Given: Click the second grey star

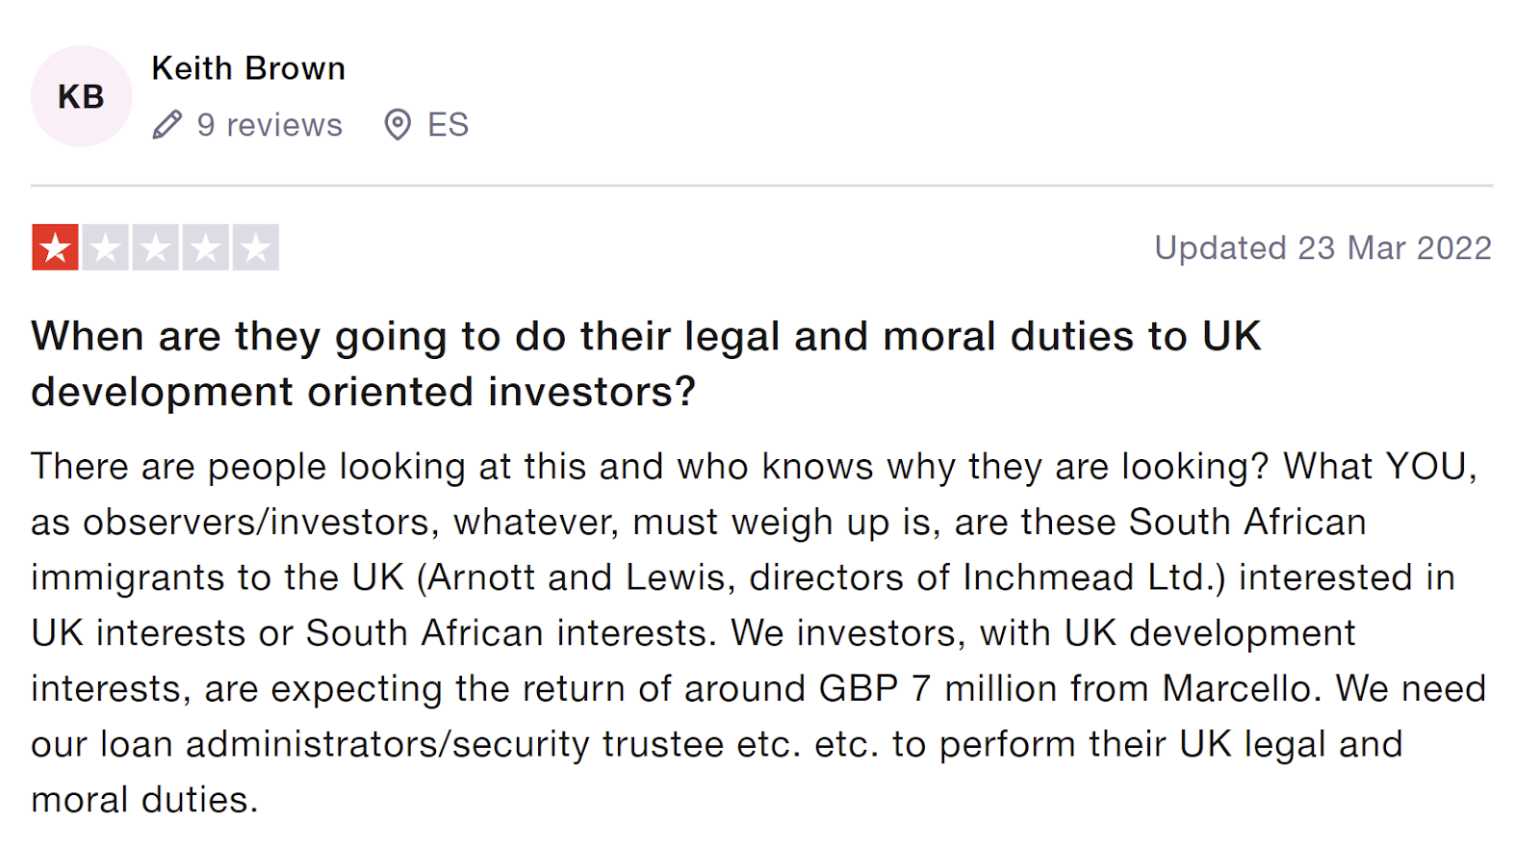Looking at the screenshot, I should 105,247.
